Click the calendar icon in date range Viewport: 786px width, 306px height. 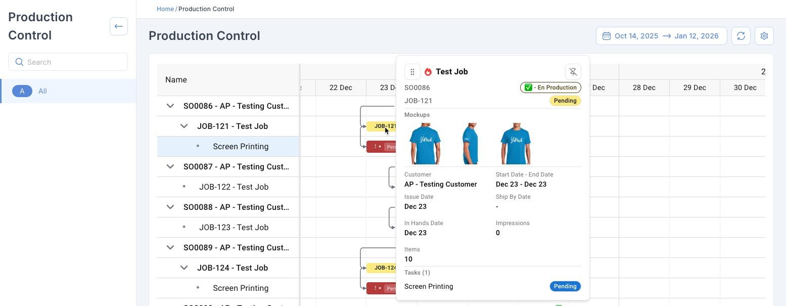[607, 36]
